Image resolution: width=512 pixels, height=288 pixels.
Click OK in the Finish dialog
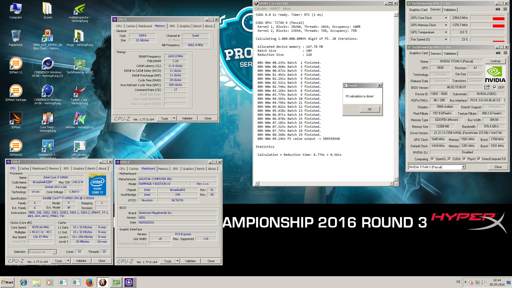pyautogui.click(x=370, y=109)
